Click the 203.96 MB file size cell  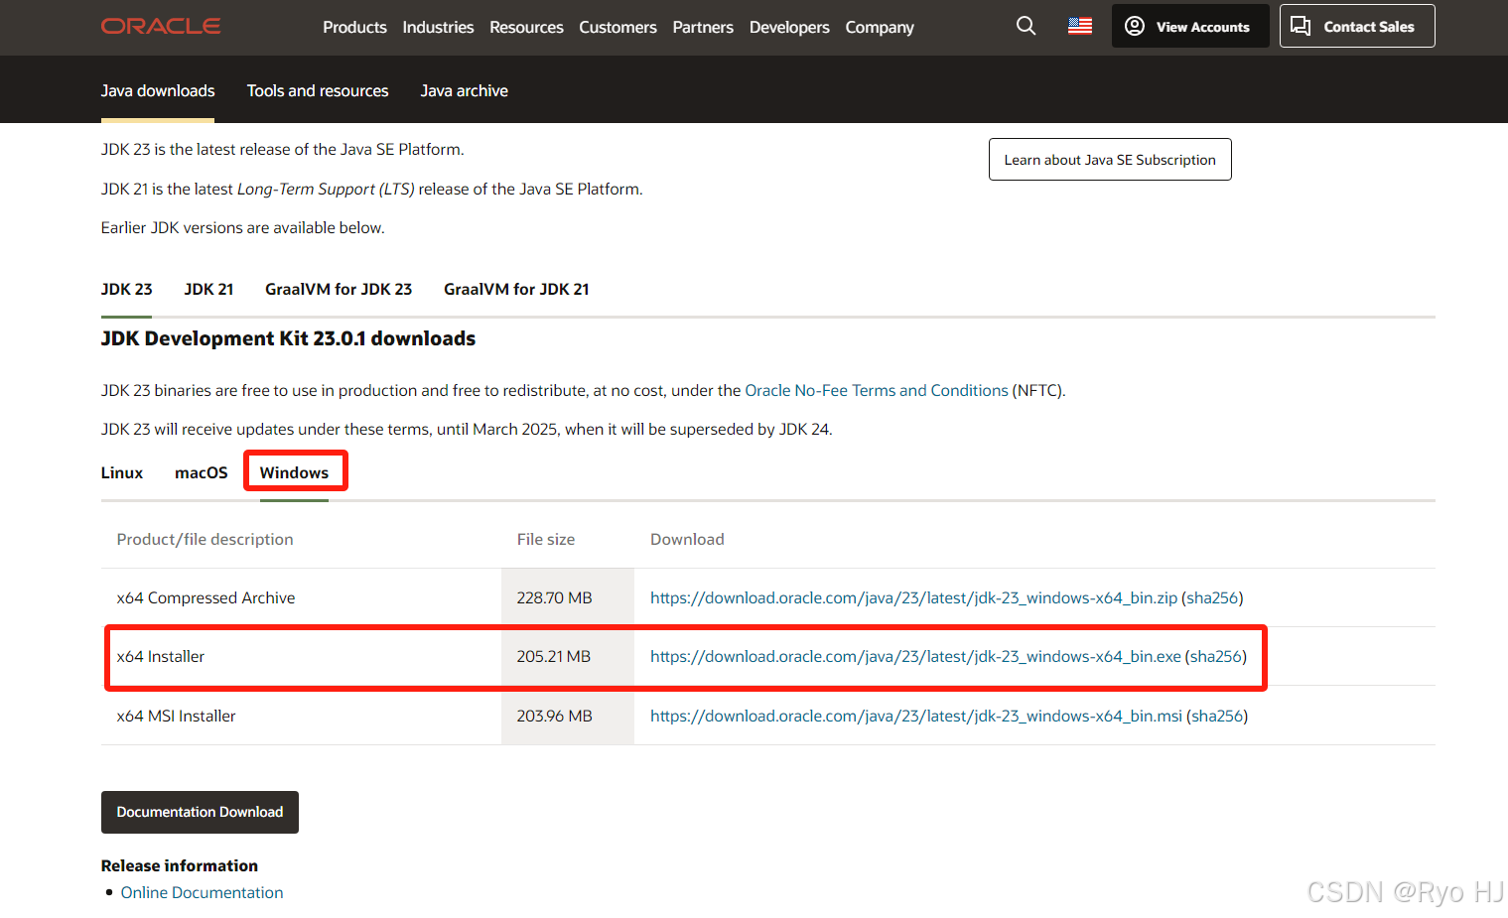click(554, 716)
